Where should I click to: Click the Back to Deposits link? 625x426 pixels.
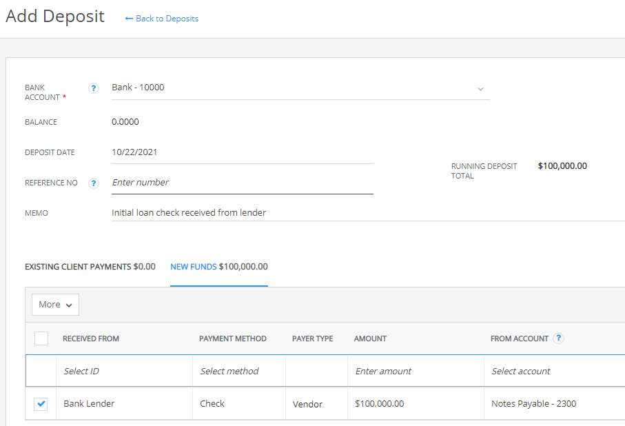point(167,19)
